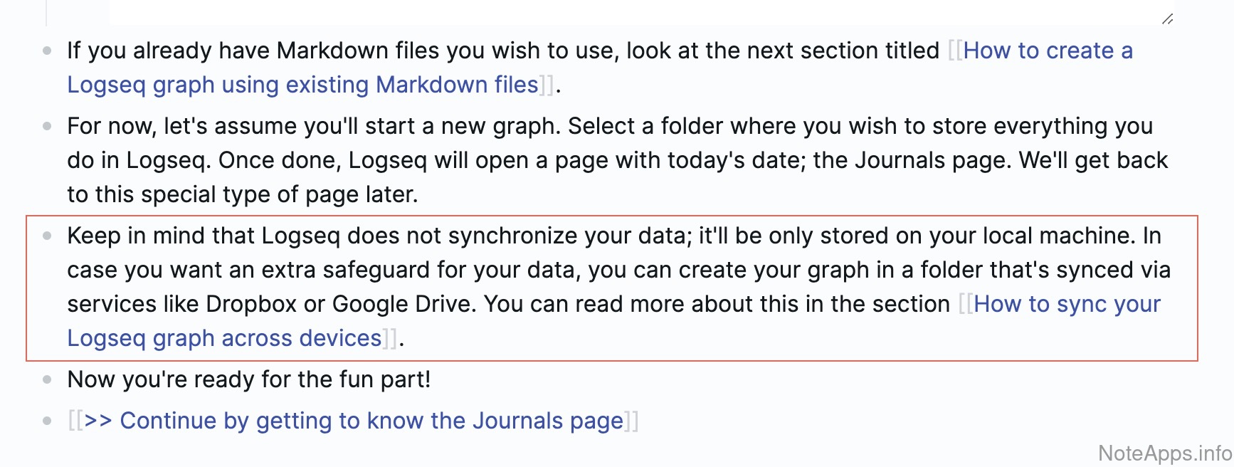Click bullet before "For now, let's assume"
The image size is (1234, 467).
point(47,126)
